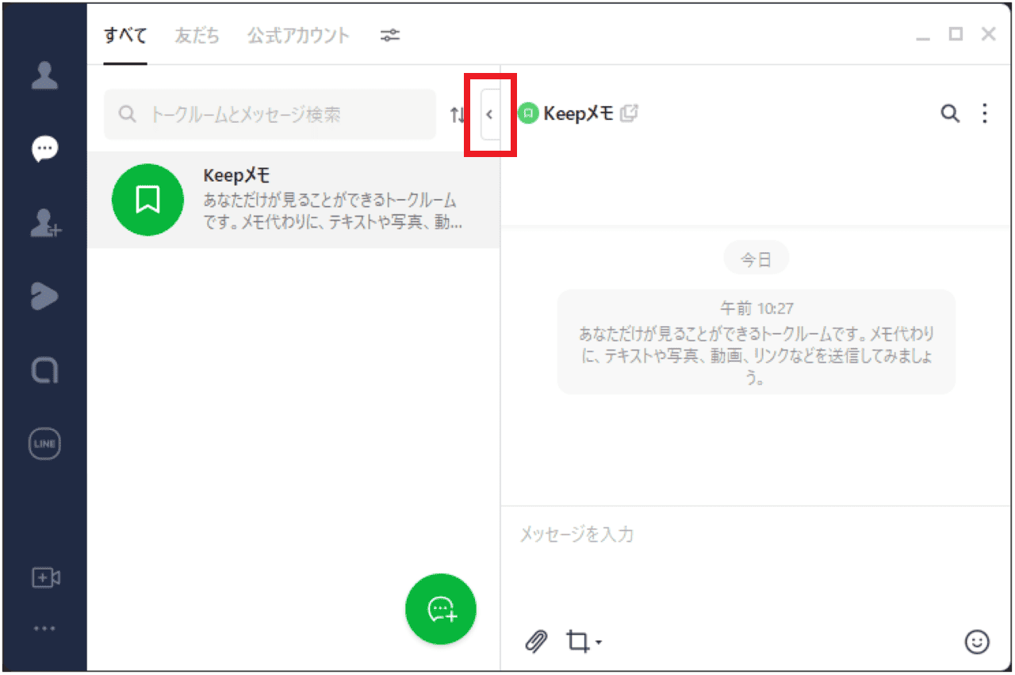
Task: Open the tab filter settings icon
Action: tap(390, 35)
